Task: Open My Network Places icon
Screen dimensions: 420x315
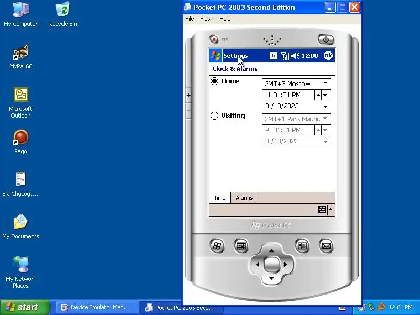Action: 20,272
